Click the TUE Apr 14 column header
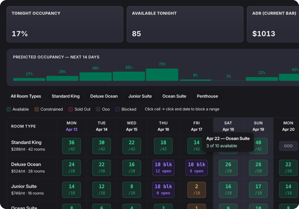 coord(102,126)
